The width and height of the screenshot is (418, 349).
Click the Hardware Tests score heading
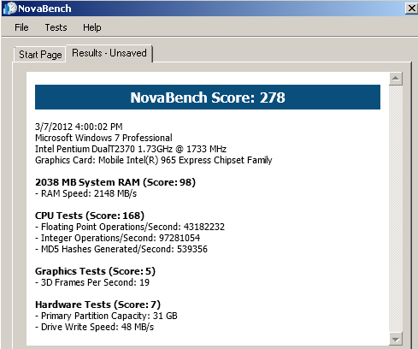[x=97, y=305]
